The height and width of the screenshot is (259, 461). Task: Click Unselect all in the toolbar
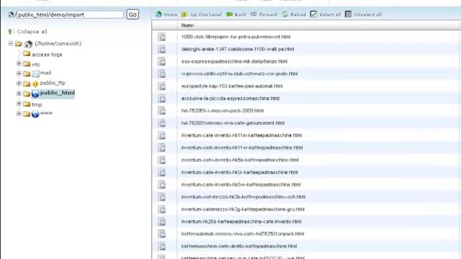363,14
